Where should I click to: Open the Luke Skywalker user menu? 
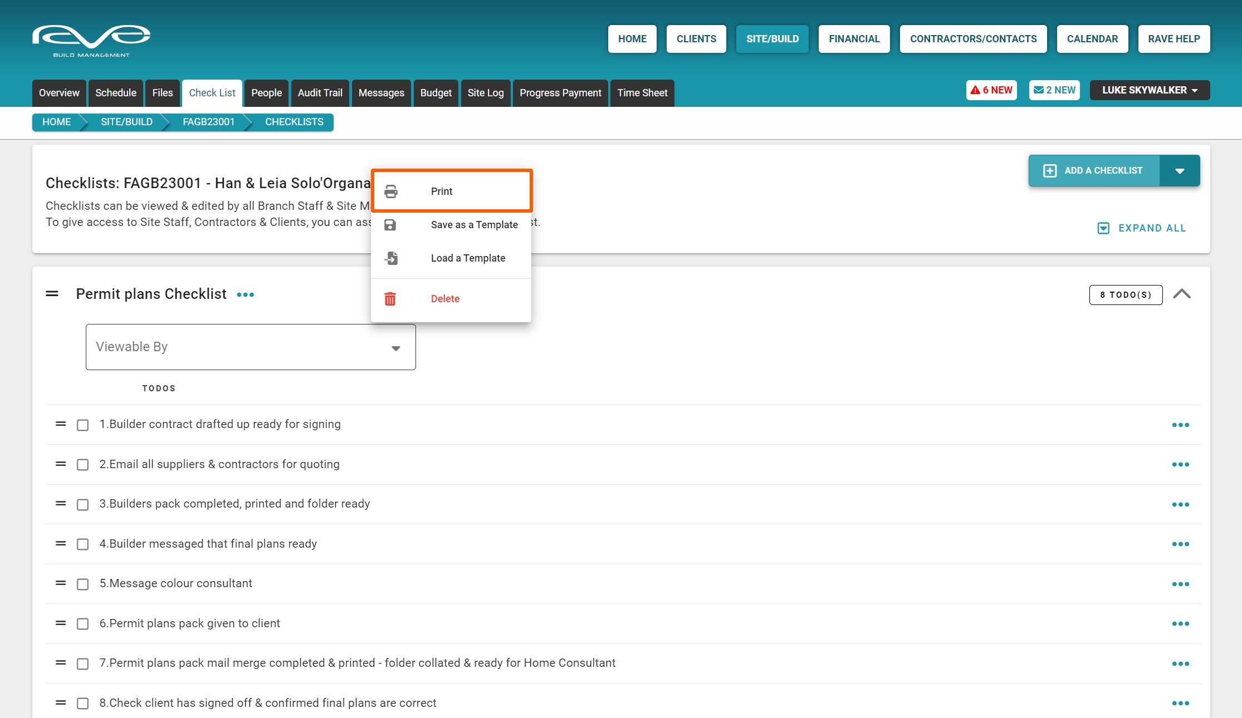tap(1150, 90)
